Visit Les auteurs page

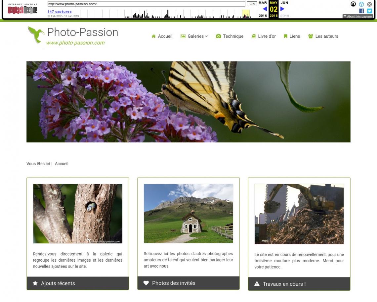[323, 36]
